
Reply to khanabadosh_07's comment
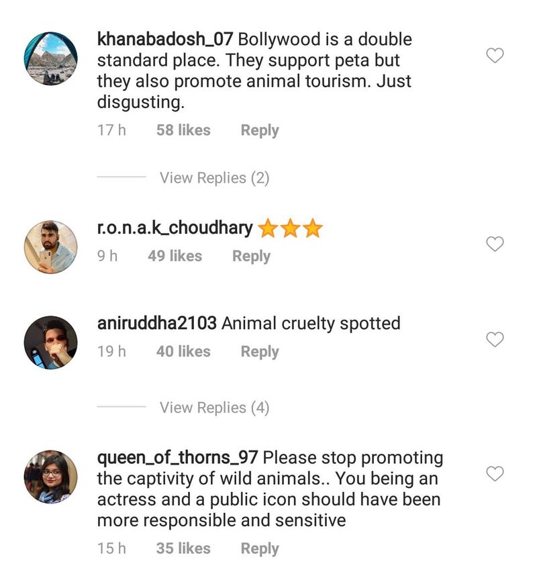coord(260,130)
